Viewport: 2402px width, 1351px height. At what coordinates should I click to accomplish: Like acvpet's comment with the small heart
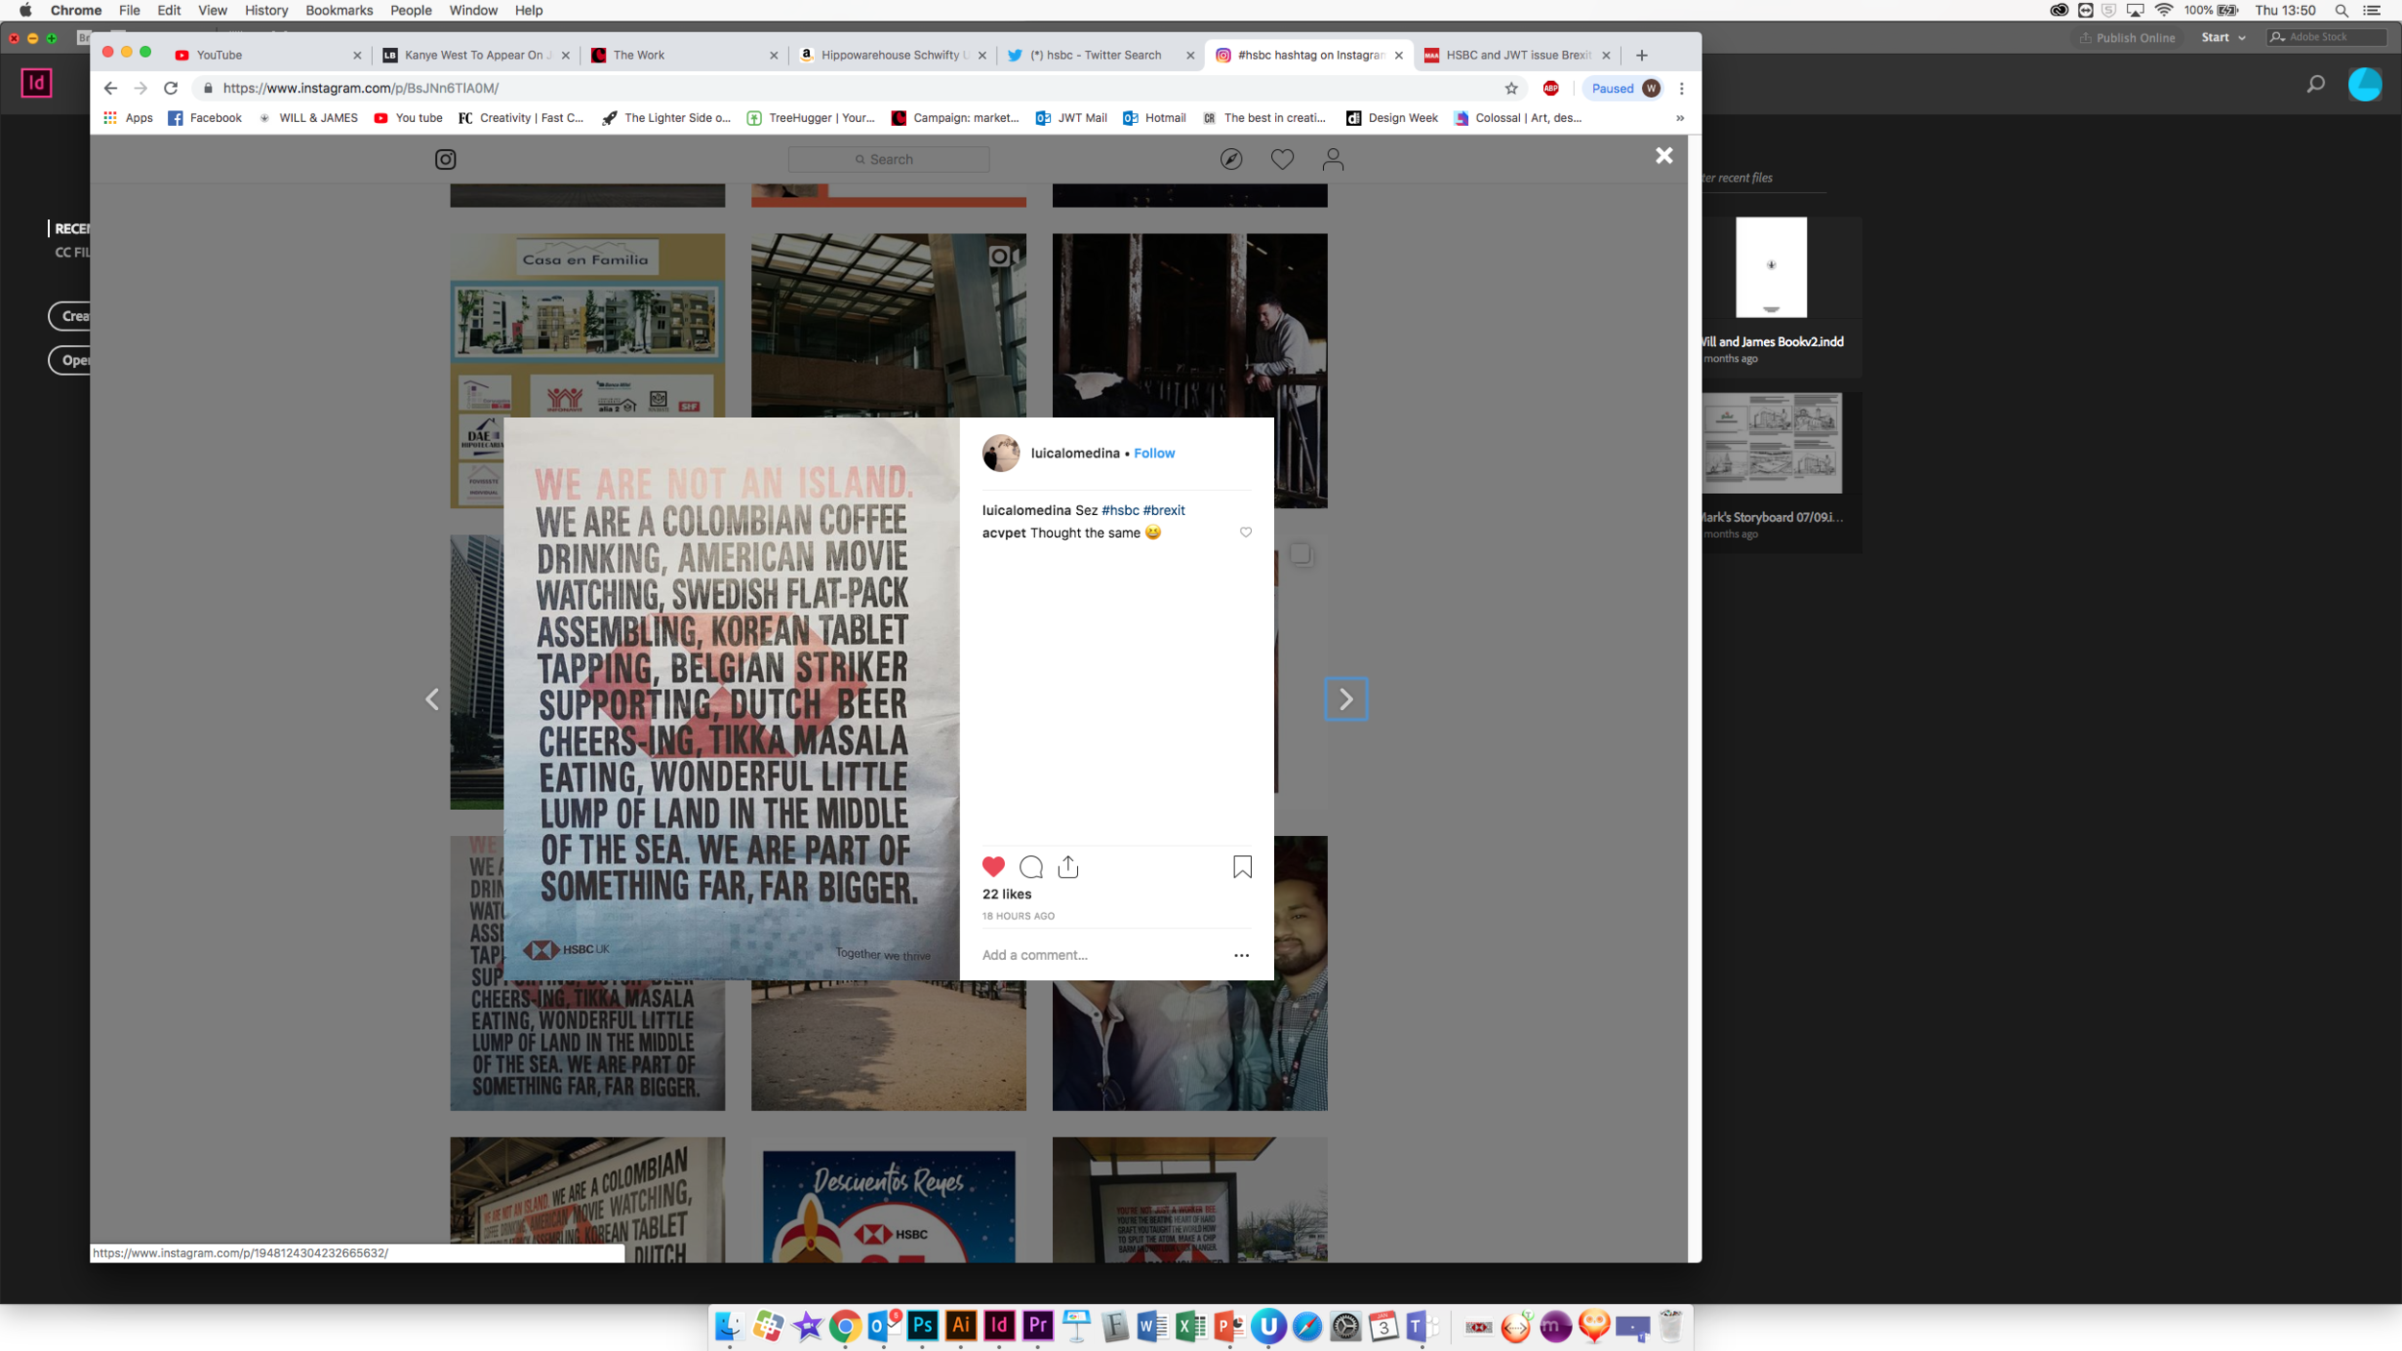click(x=1245, y=532)
